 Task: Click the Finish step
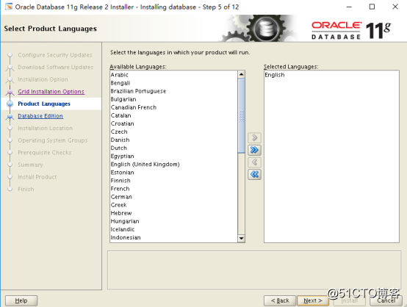tap(26, 189)
